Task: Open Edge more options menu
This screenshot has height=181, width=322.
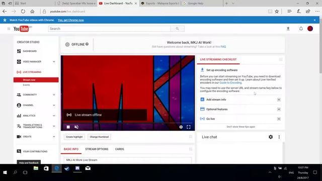Action: [317, 11]
